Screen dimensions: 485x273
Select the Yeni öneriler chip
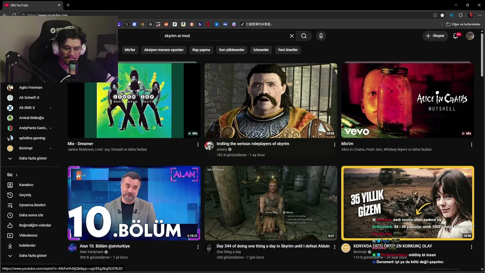coord(288,50)
